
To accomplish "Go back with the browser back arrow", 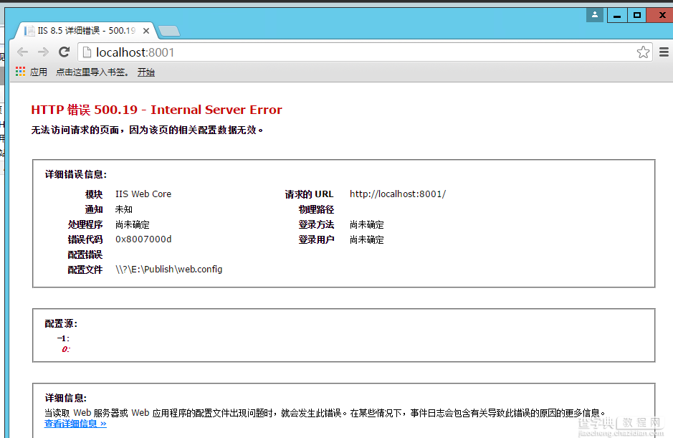I will point(22,52).
